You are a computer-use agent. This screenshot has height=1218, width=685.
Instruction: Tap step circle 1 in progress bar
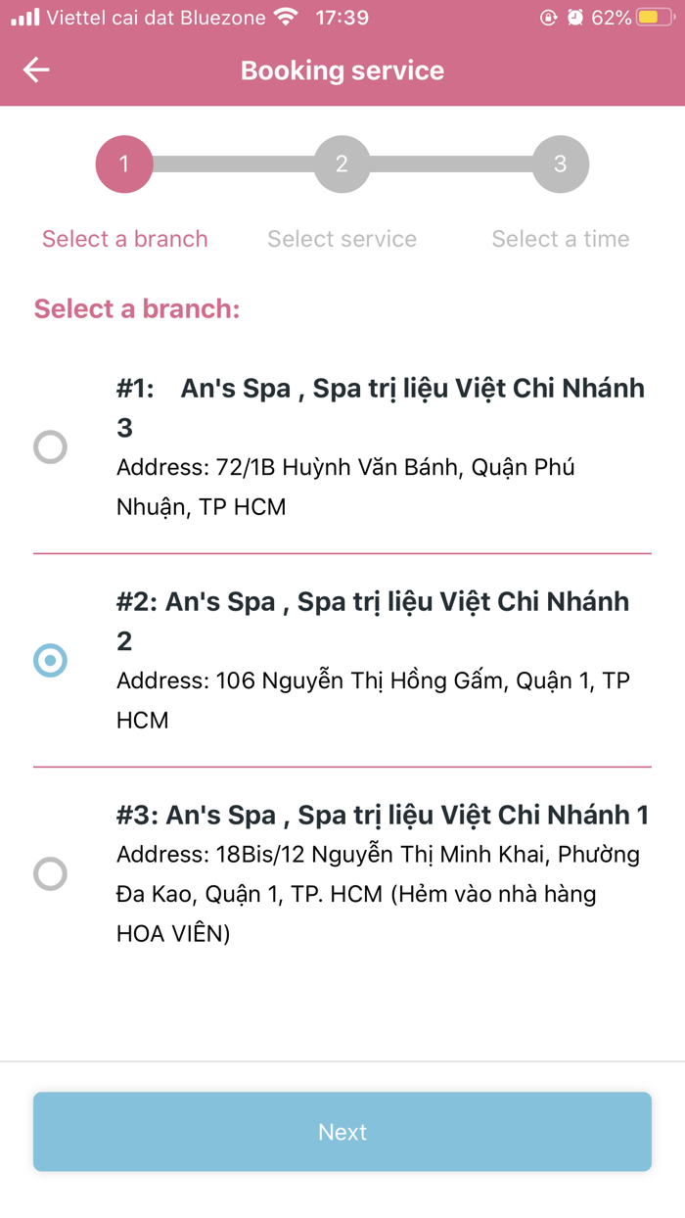[x=123, y=164]
